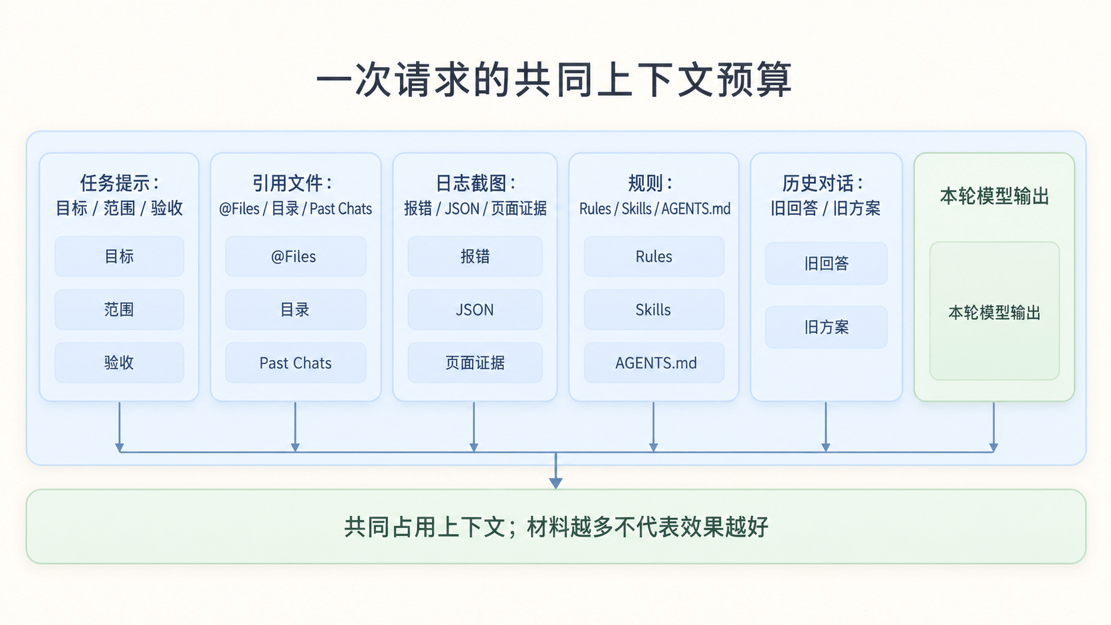This screenshot has width=1111, height=625.
Task: Click the Rules chip under 规则
Action: pos(654,256)
